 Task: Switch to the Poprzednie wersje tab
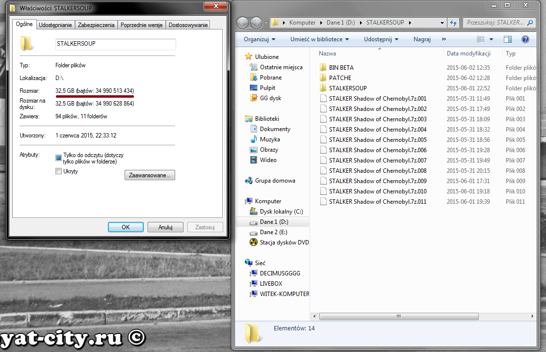pos(142,25)
